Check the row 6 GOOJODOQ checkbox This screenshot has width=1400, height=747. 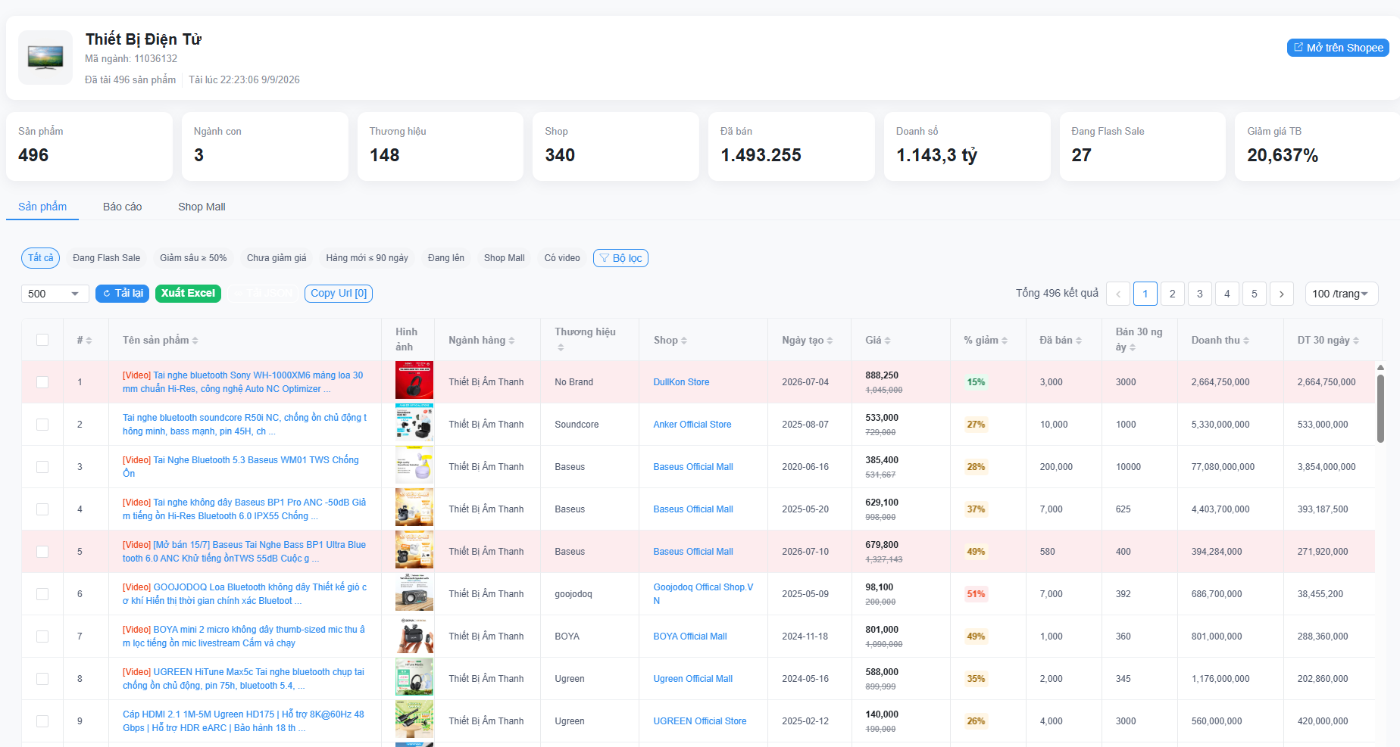point(42,594)
